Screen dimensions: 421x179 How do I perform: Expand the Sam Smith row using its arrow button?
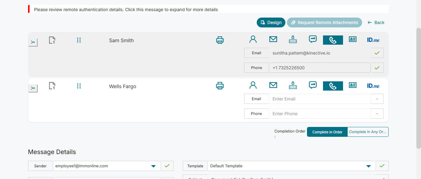point(33,42)
